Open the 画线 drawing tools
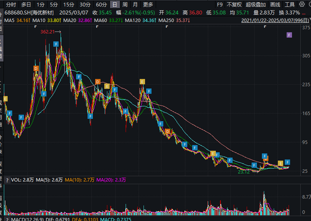 coord(275,4)
